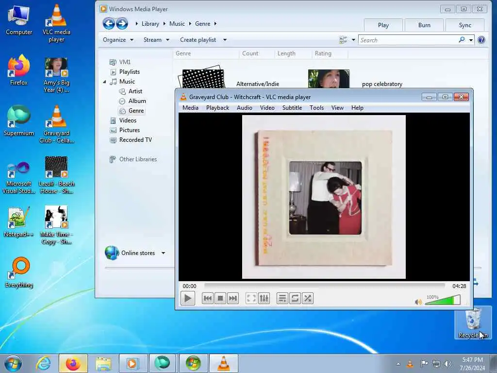This screenshot has width=497, height=373.
Task: Toggle VLC random shuffle
Action: (307, 299)
